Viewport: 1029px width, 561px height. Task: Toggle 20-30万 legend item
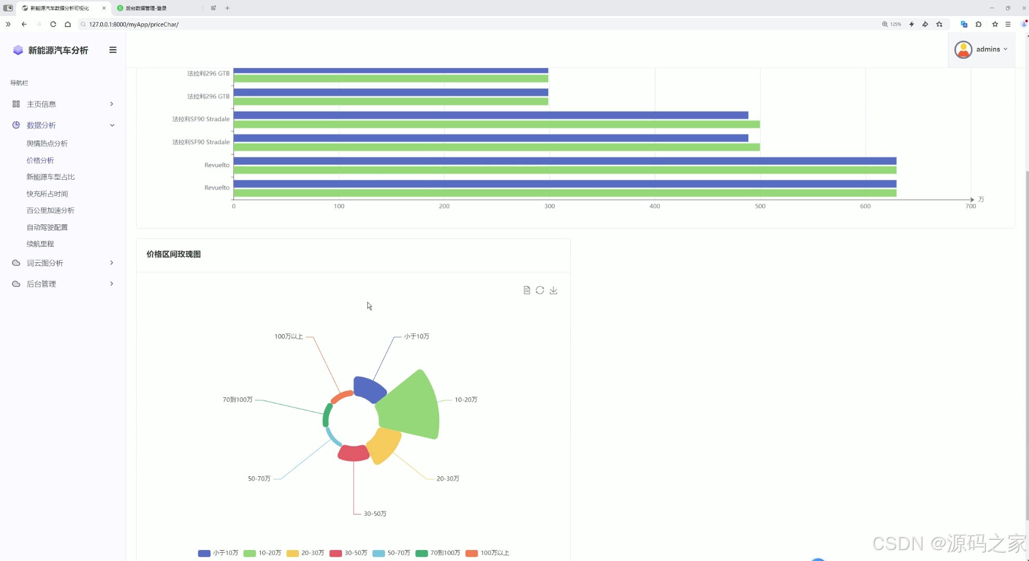click(306, 553)
